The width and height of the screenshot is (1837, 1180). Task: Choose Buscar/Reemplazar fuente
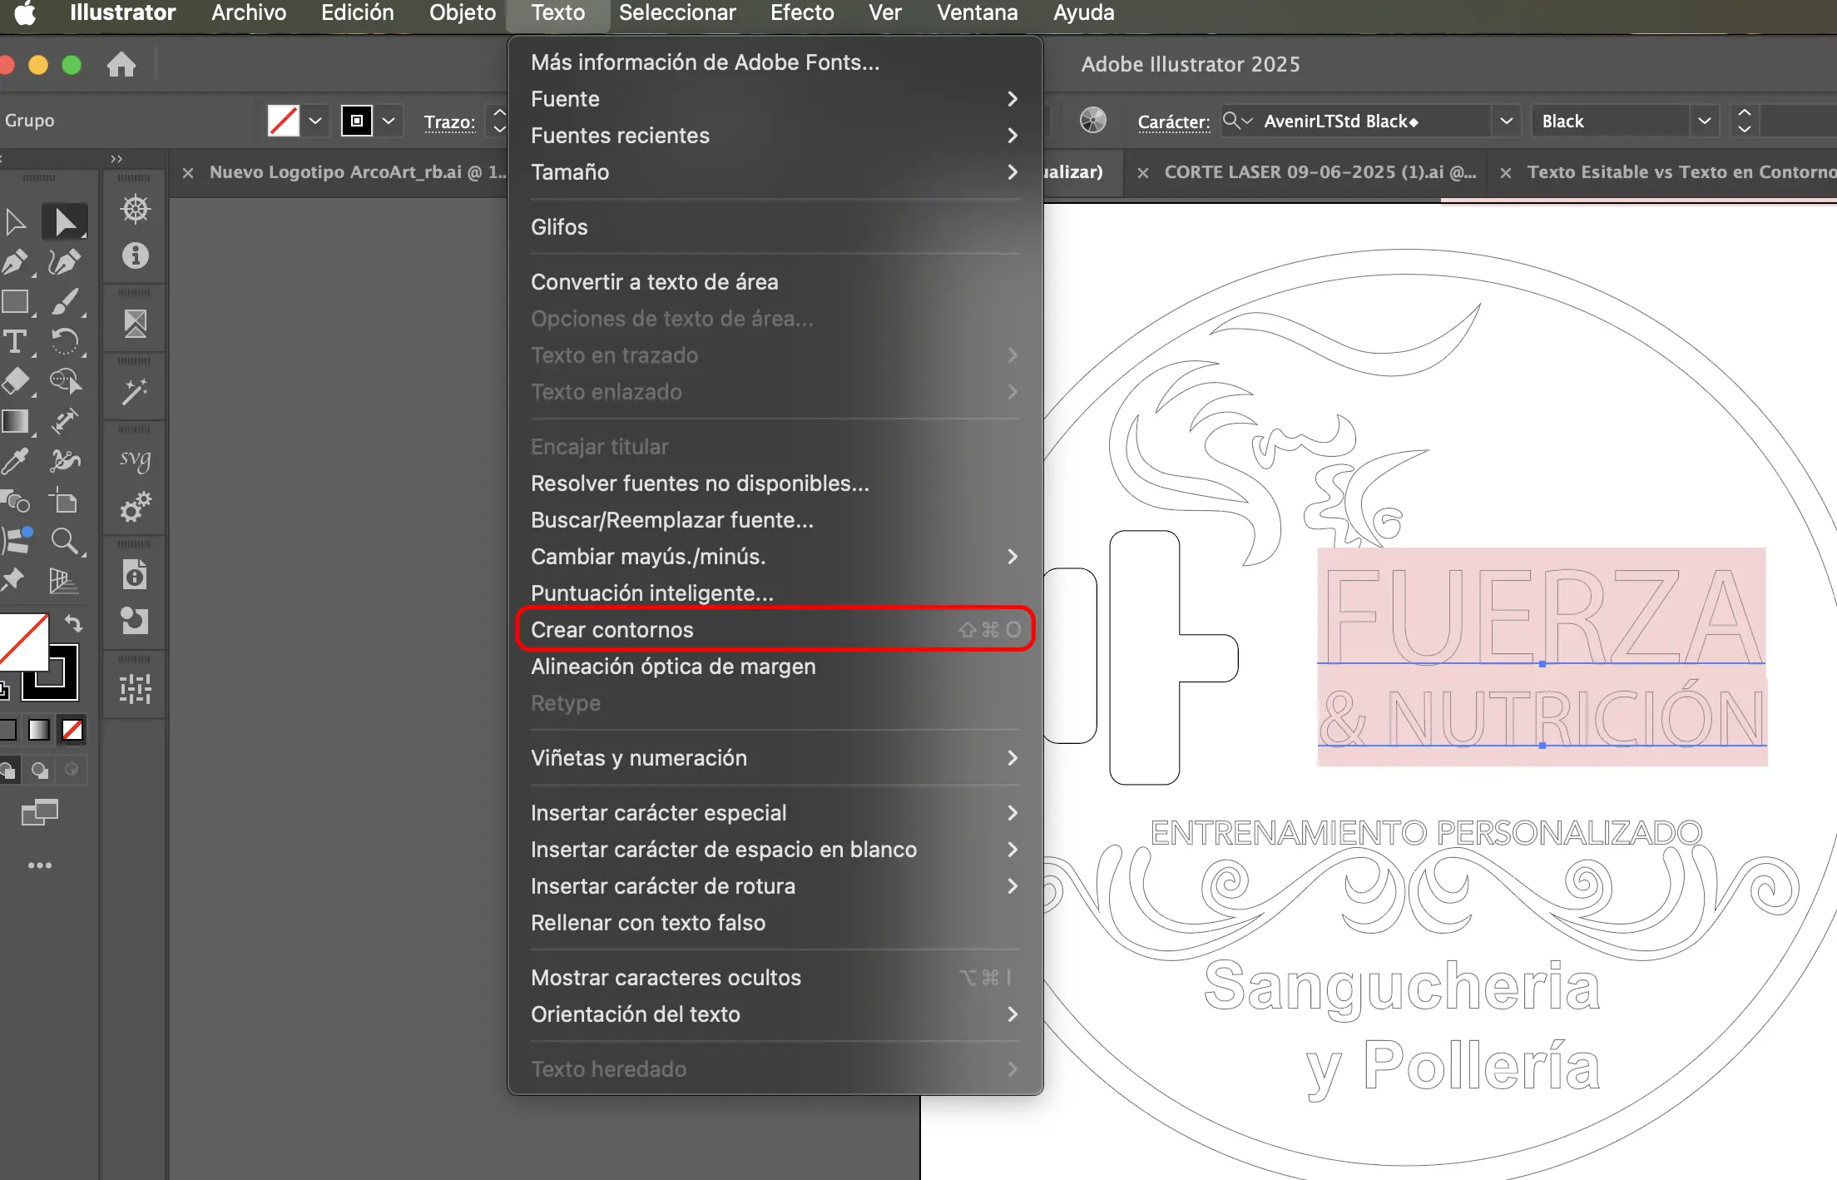coord(775,520)
